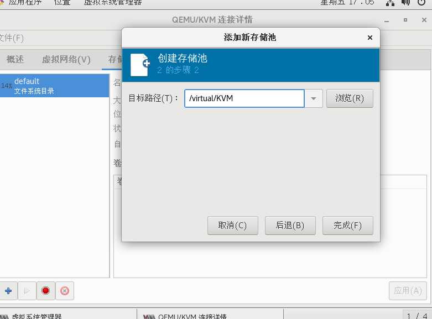Close the add new storage pool dialog

[370, 38]
